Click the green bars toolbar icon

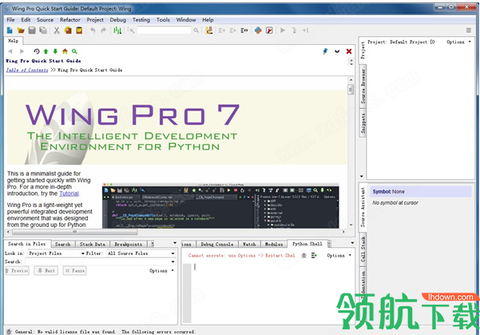[x=117, y=30]
